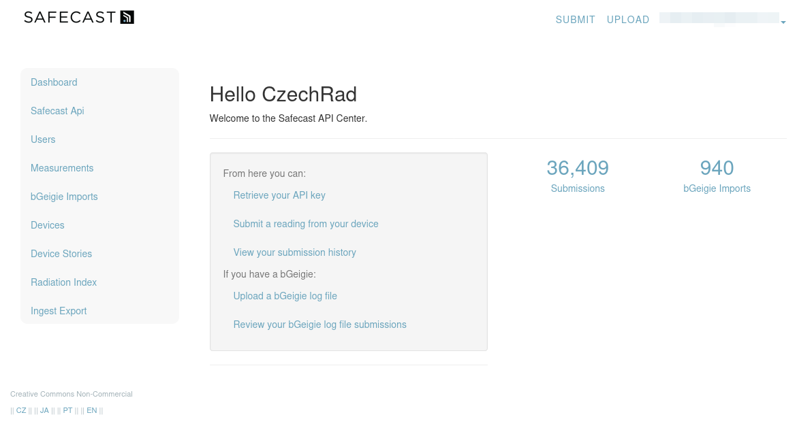Click the Safecast logo icon
Image resolution: width=797 pixels, height=432 pixels.
pos(127,17)
